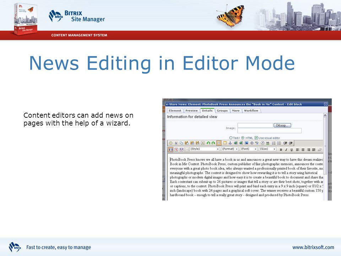Open the (Size) dropdown

(268, 149)
